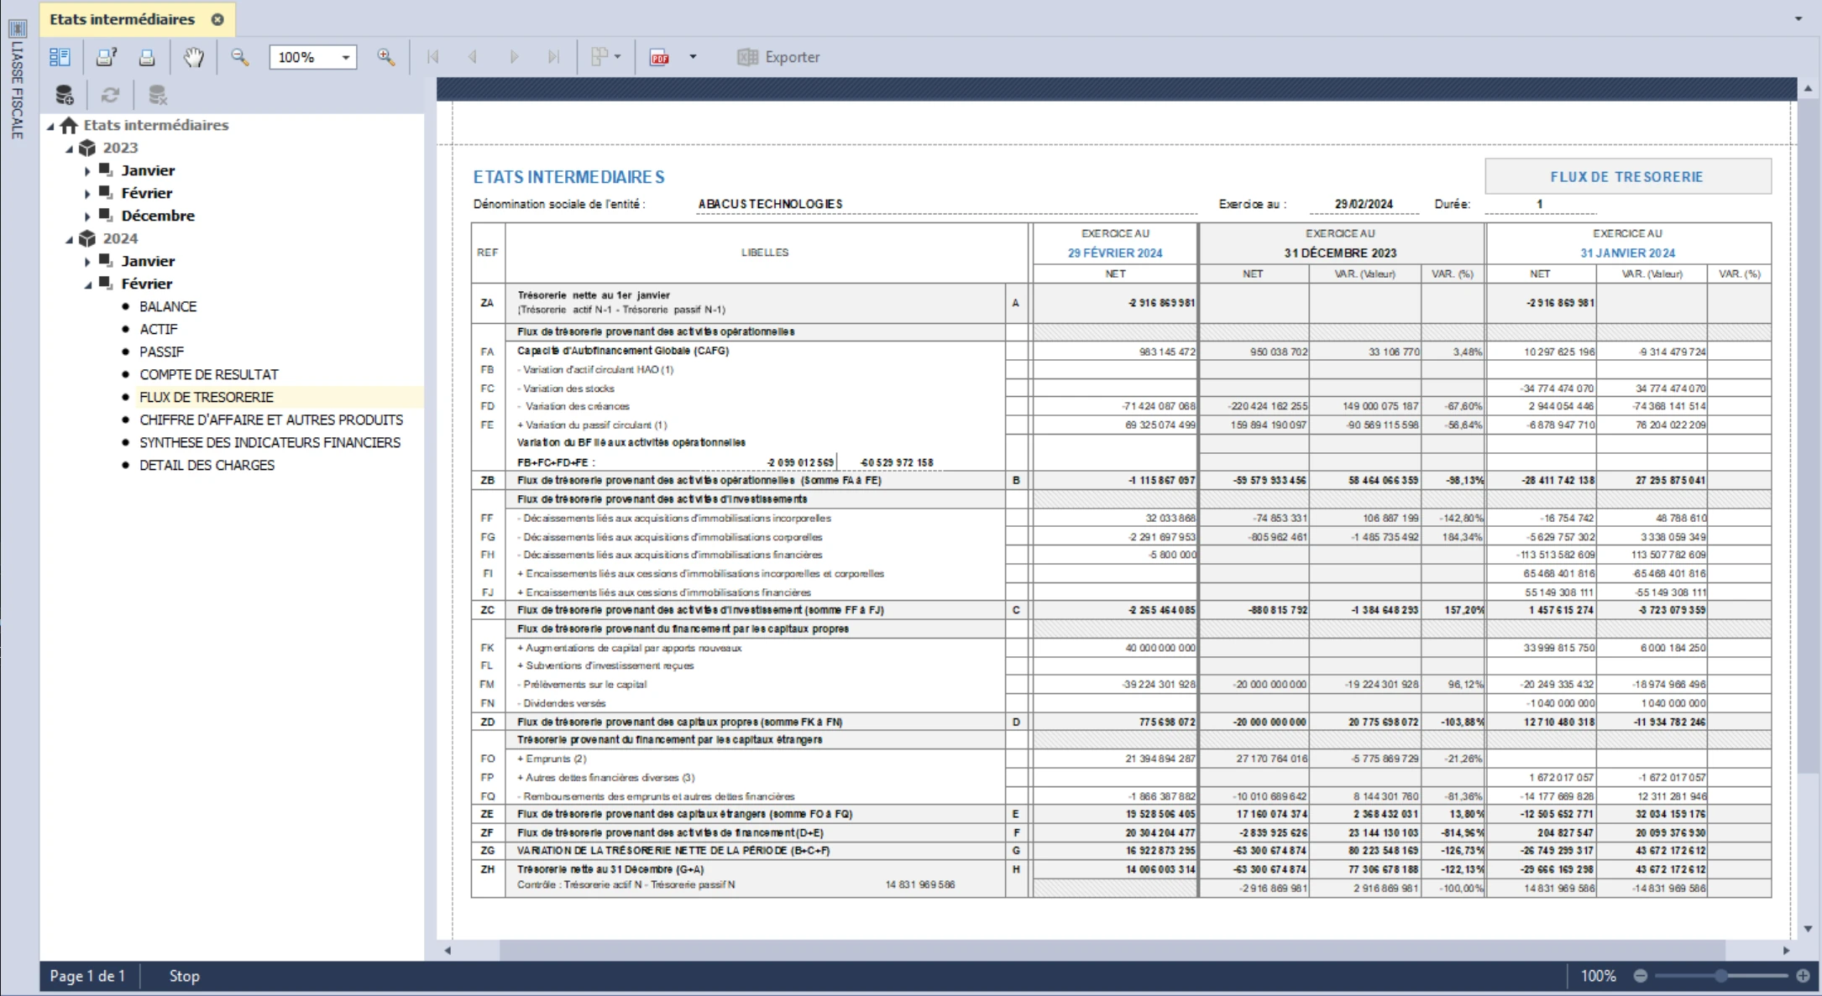Select COMPTE DE RESULTAT in the tree
This screenshot has height=996, width=1822.
[x=209, y=374]
